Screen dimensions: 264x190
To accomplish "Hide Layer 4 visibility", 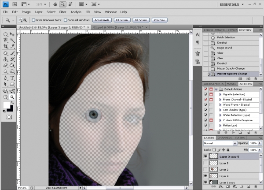I will (205, 176).
